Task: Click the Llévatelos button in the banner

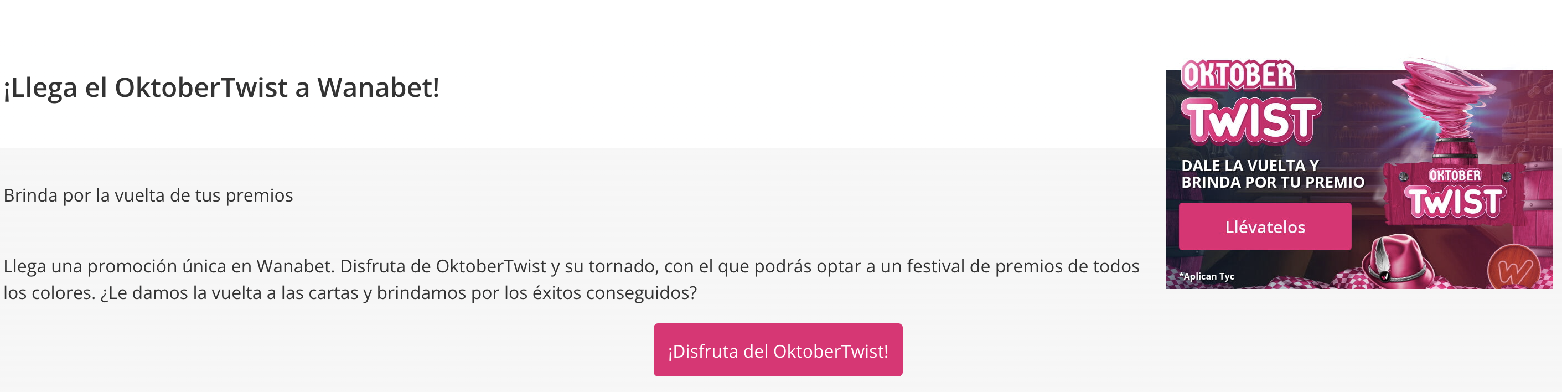Action: click(x=1265, y=226)
